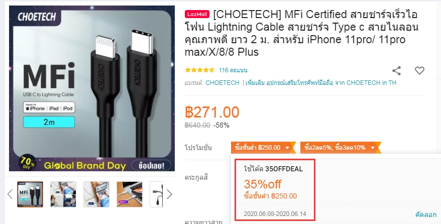Select the partially visible fifth thumbnail
This screenshot has height=224, width=441.
pos(156,194)
